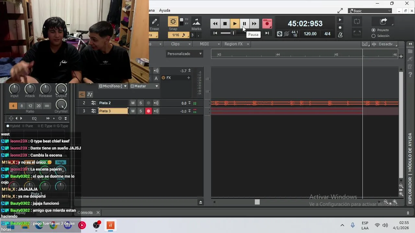This screenshot has width=415, height=233.
Task: Open the Micrófono input dropdown
Action: pyautogui.click(x=113, y=86)
